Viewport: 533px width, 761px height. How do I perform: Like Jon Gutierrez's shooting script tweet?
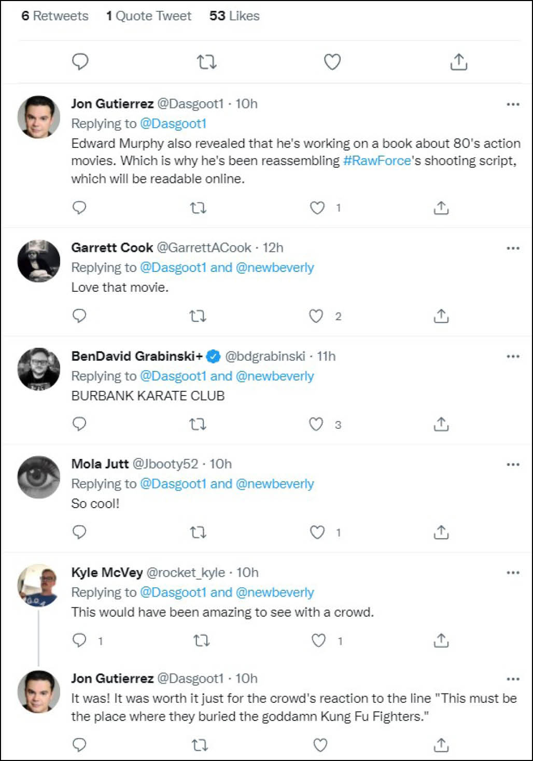317,208
